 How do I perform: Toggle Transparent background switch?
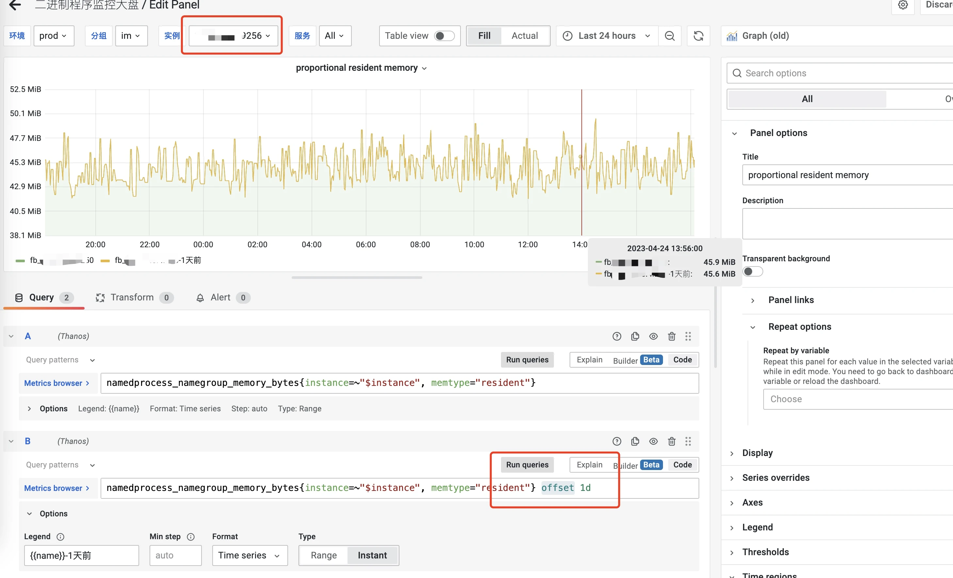(x=753, y=272)
